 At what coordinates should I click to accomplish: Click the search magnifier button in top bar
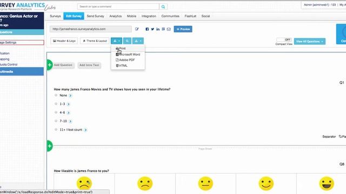click(x=163, y=6)
